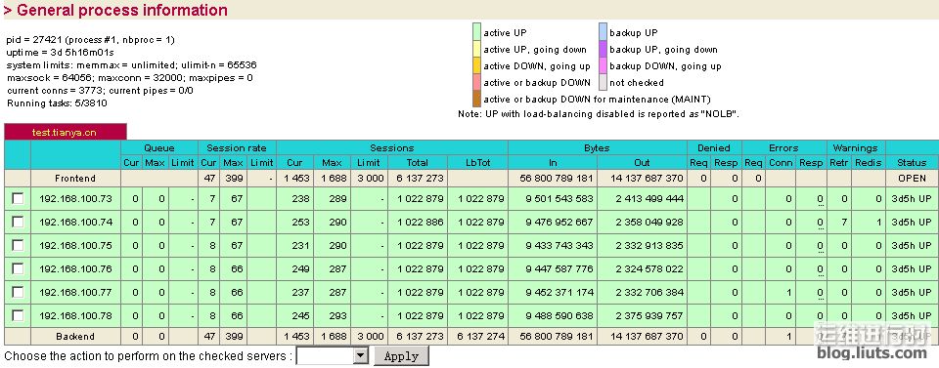Click the active UP green legend swatch

(476, 32)
